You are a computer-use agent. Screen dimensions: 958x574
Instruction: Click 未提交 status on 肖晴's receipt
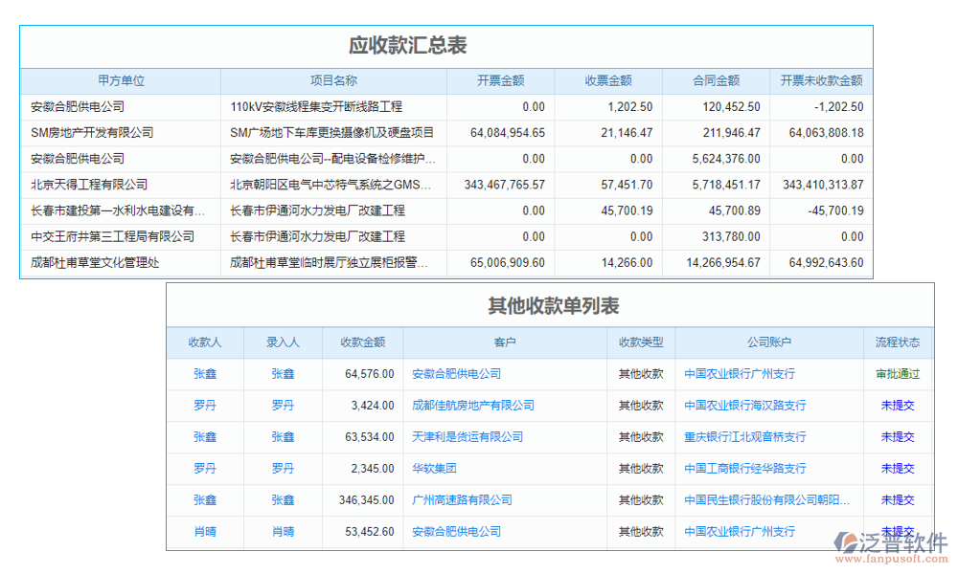pos(898,532)
